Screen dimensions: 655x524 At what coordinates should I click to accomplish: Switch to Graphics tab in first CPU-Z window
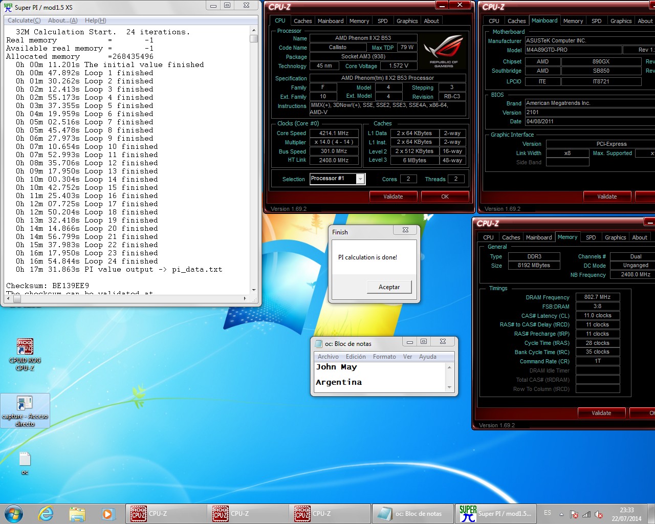(x=407, y=21)
